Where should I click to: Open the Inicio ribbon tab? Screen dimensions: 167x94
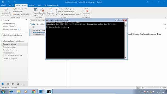click(x=11, y=5)
